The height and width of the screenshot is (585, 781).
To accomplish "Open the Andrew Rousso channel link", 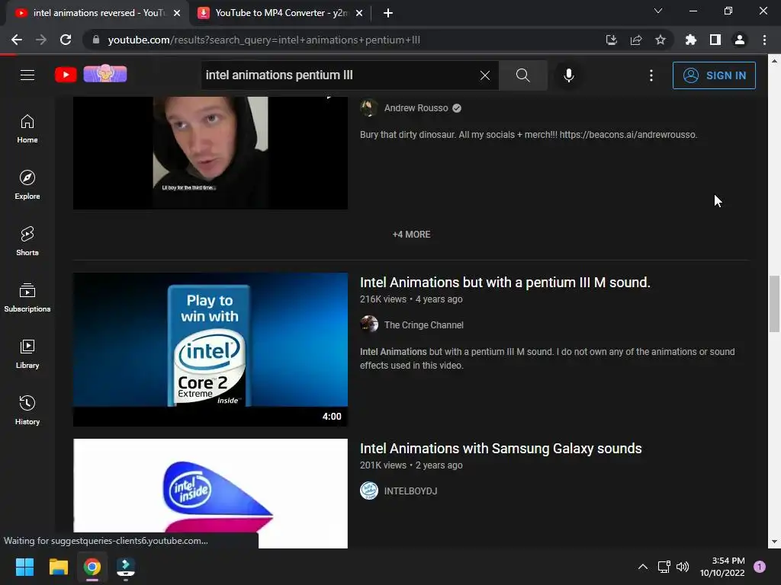I will (416, 108).
